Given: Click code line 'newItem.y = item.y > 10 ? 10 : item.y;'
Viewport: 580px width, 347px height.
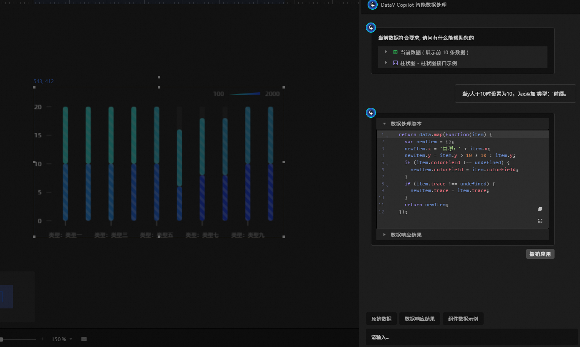Looking at the screenshot, I should point(460,156).
